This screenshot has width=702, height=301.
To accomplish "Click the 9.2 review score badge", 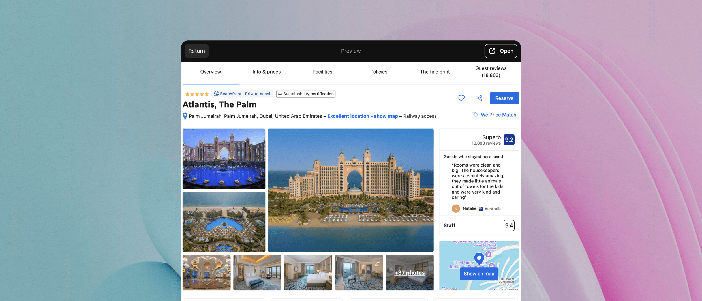I will tap(509, 140).
